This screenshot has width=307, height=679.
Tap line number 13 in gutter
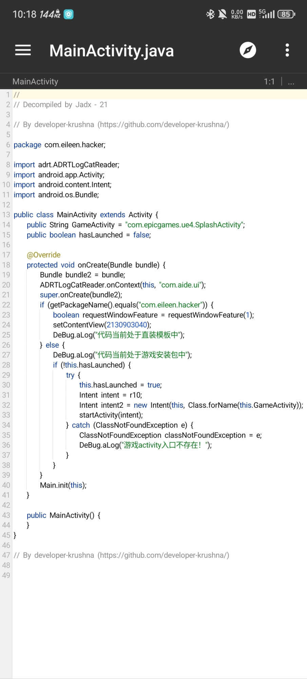[x=6, y=215]
